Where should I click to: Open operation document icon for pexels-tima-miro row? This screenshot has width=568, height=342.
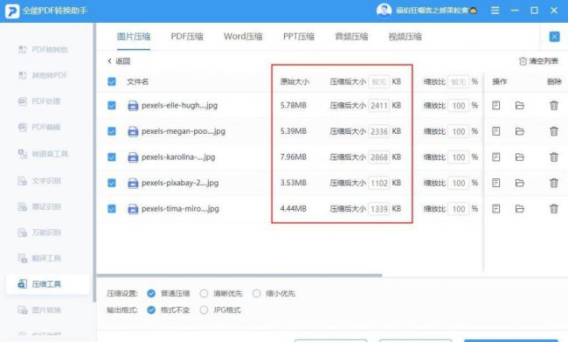[x=496, y=208]
